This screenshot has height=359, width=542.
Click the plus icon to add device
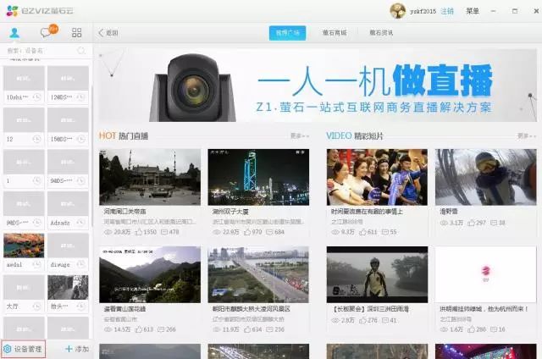point(68,349)
